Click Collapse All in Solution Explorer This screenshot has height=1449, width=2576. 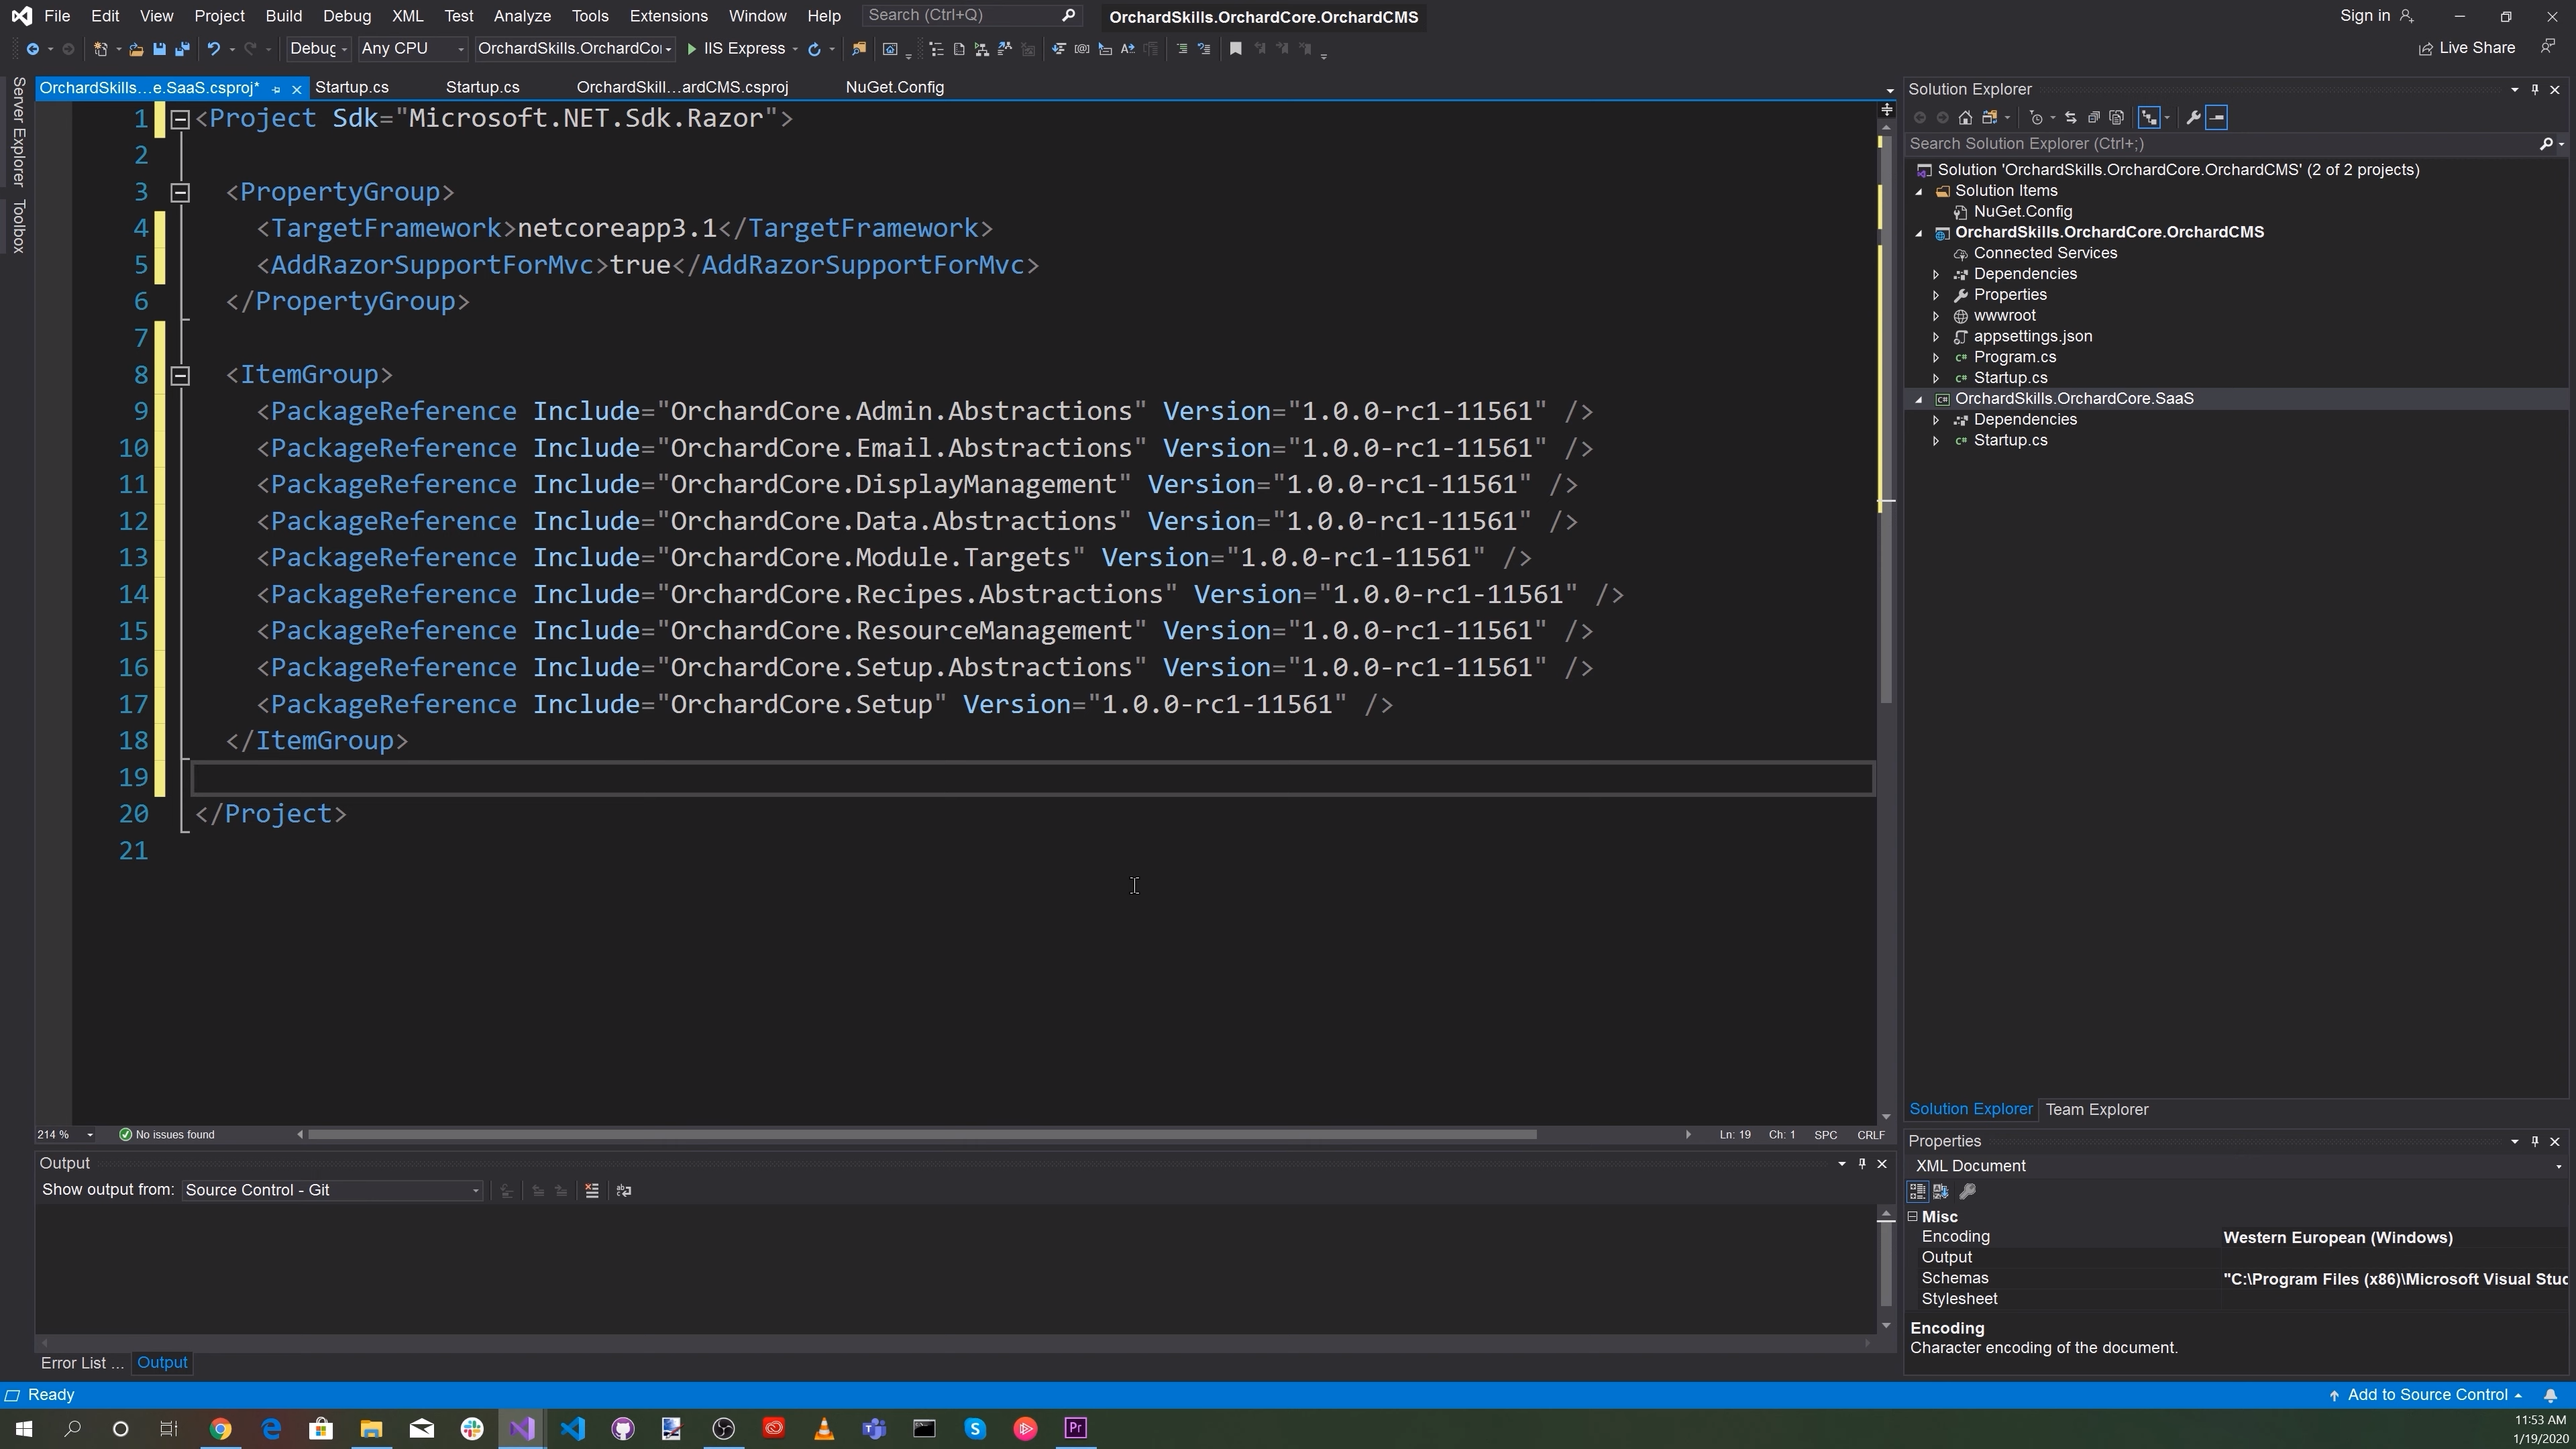point(2093,118)
